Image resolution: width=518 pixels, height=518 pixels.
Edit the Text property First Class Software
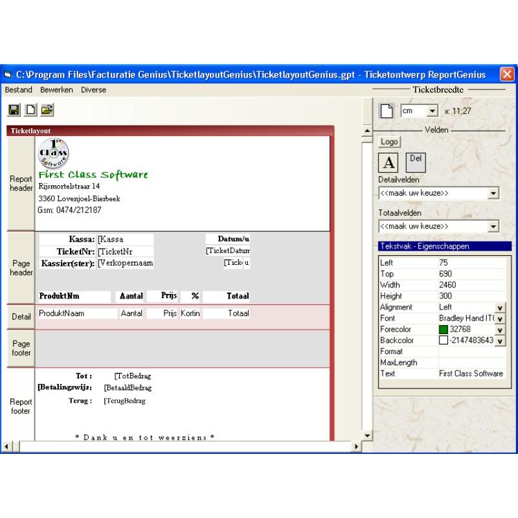[472, 374]
